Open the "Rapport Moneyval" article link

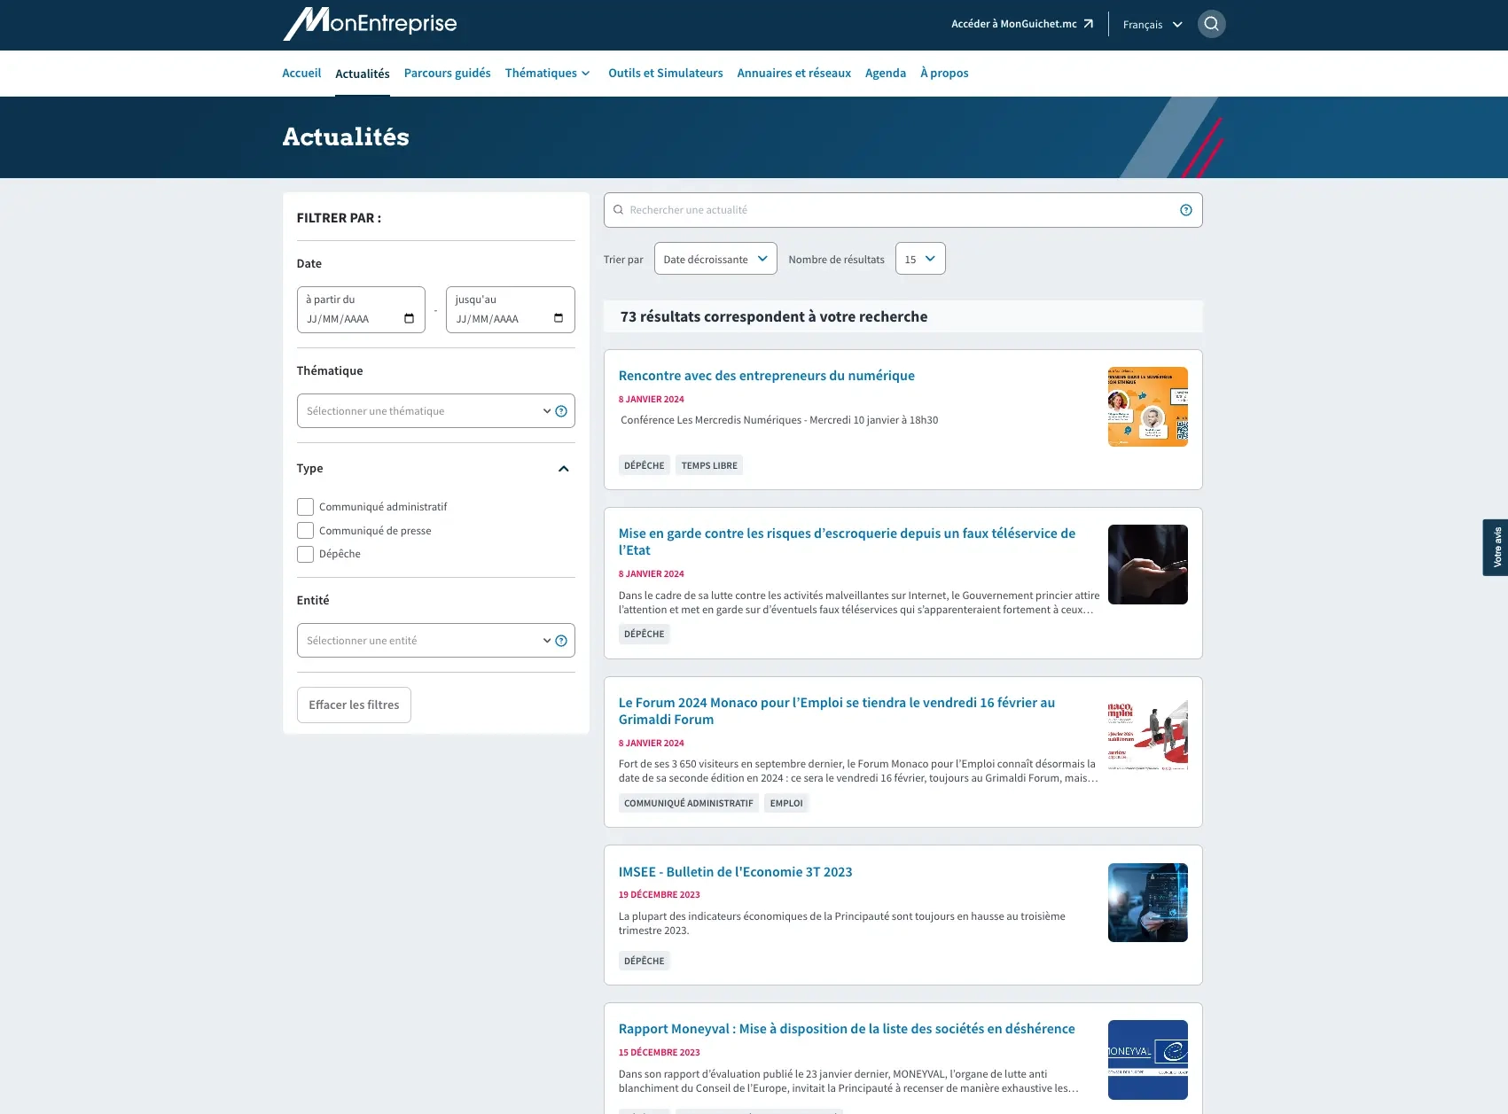tap(847, 1029)
